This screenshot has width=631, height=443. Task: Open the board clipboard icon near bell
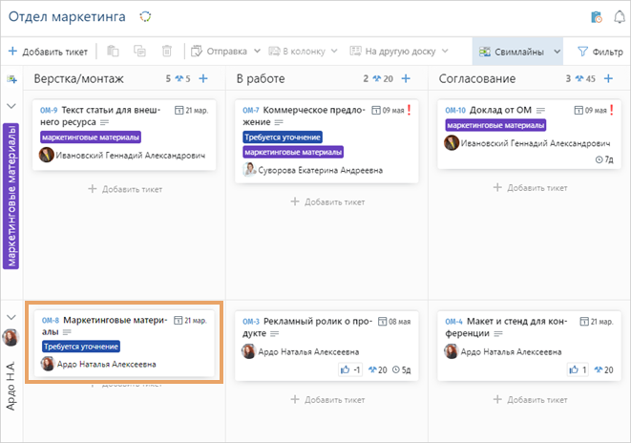point(597,17)
